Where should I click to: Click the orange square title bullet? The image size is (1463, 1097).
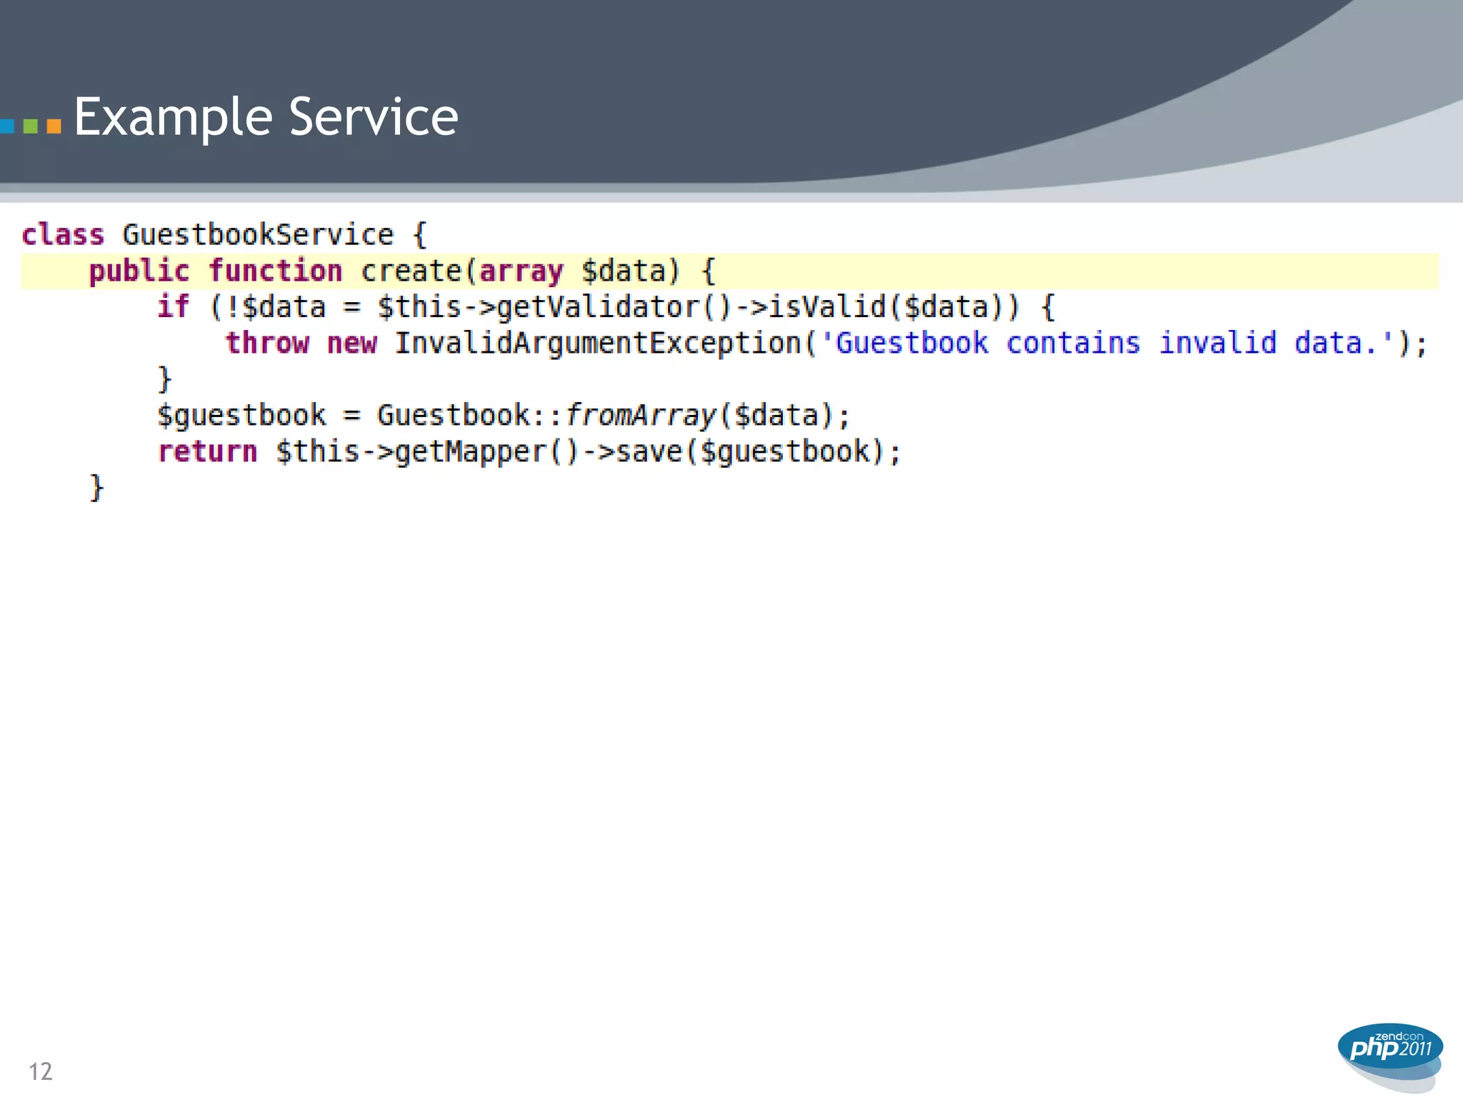pos(54,126)
